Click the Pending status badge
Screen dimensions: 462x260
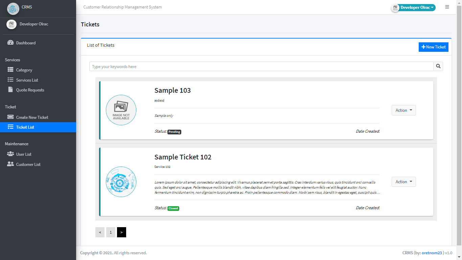tap(175, 132)
